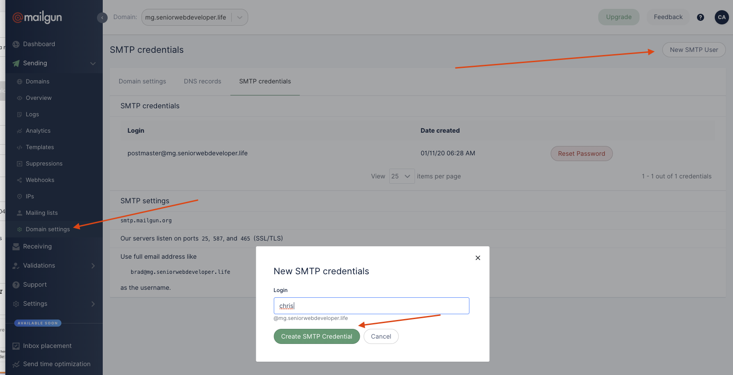Expand the Validations submenu chevron

93,266
